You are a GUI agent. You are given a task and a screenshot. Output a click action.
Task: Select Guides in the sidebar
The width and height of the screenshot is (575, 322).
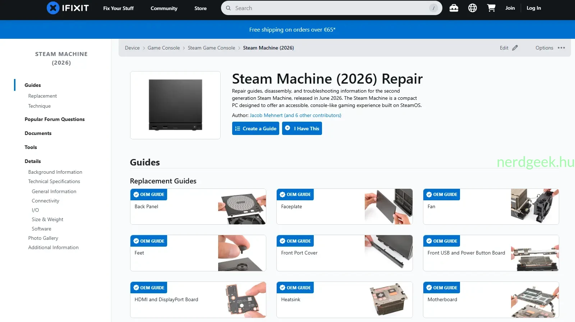coord(33,85)
